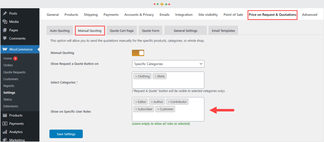
Task: Remove the Author role tag
Action: 152,102
